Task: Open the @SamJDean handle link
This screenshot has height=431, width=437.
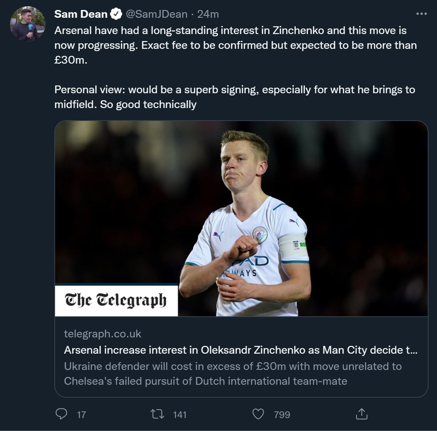Action: pyautogui.click(x=156, y=14)
